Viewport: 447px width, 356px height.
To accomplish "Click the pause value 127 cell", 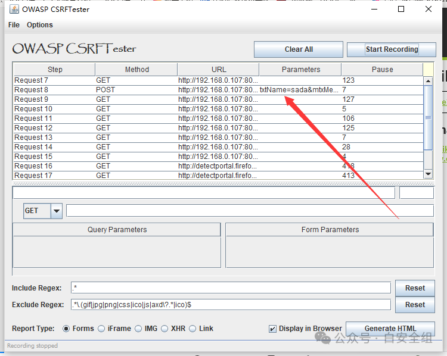I will [x=382, y=99].
